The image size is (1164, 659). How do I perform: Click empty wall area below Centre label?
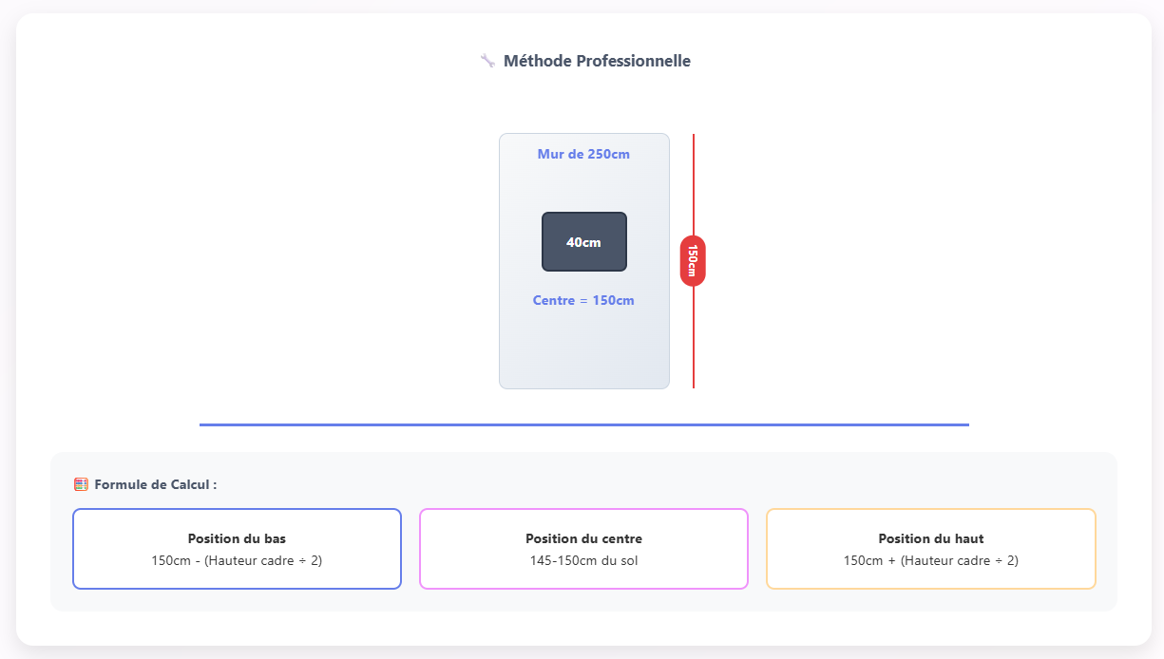[583, 349]
